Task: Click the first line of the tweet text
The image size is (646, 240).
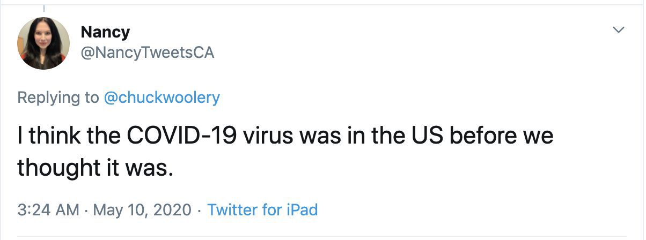Action: tap(284, 136)
